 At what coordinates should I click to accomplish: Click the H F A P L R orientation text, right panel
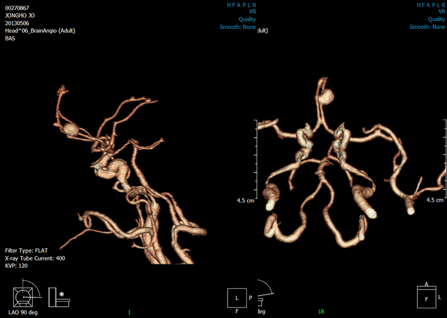click(430, 4)
